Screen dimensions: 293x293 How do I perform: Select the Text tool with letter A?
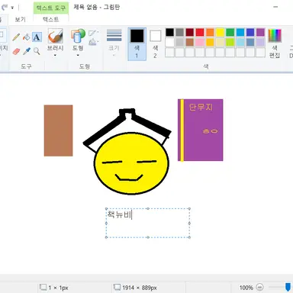[x=37, y=37]
